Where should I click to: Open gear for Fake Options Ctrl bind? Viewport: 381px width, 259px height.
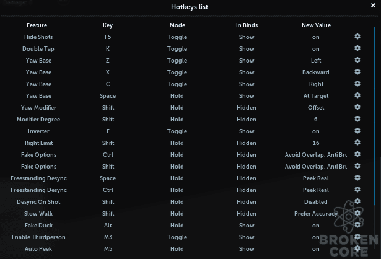tap(357, 154)
